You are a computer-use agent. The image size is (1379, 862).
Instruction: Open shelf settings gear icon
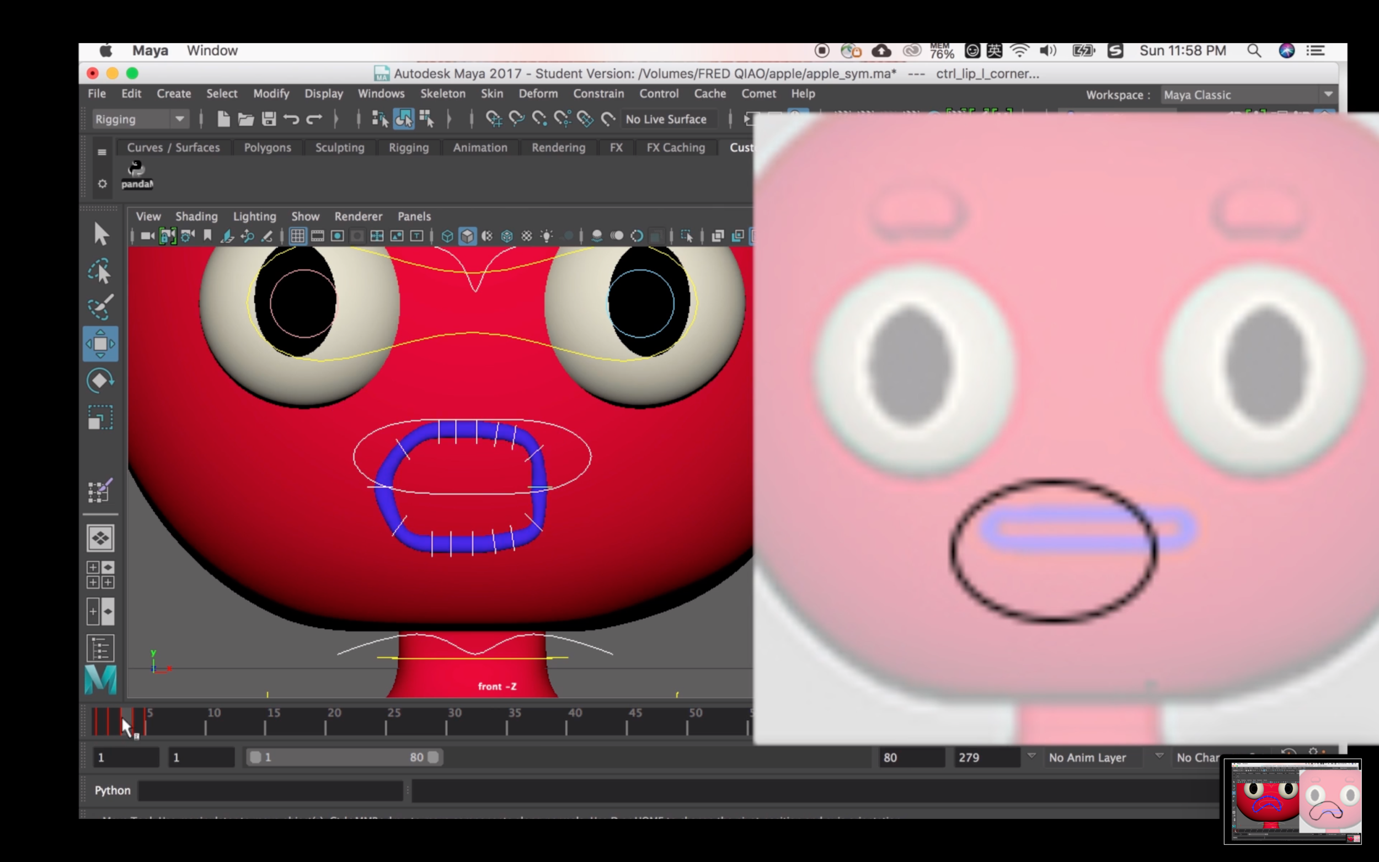tap(102, 184)
